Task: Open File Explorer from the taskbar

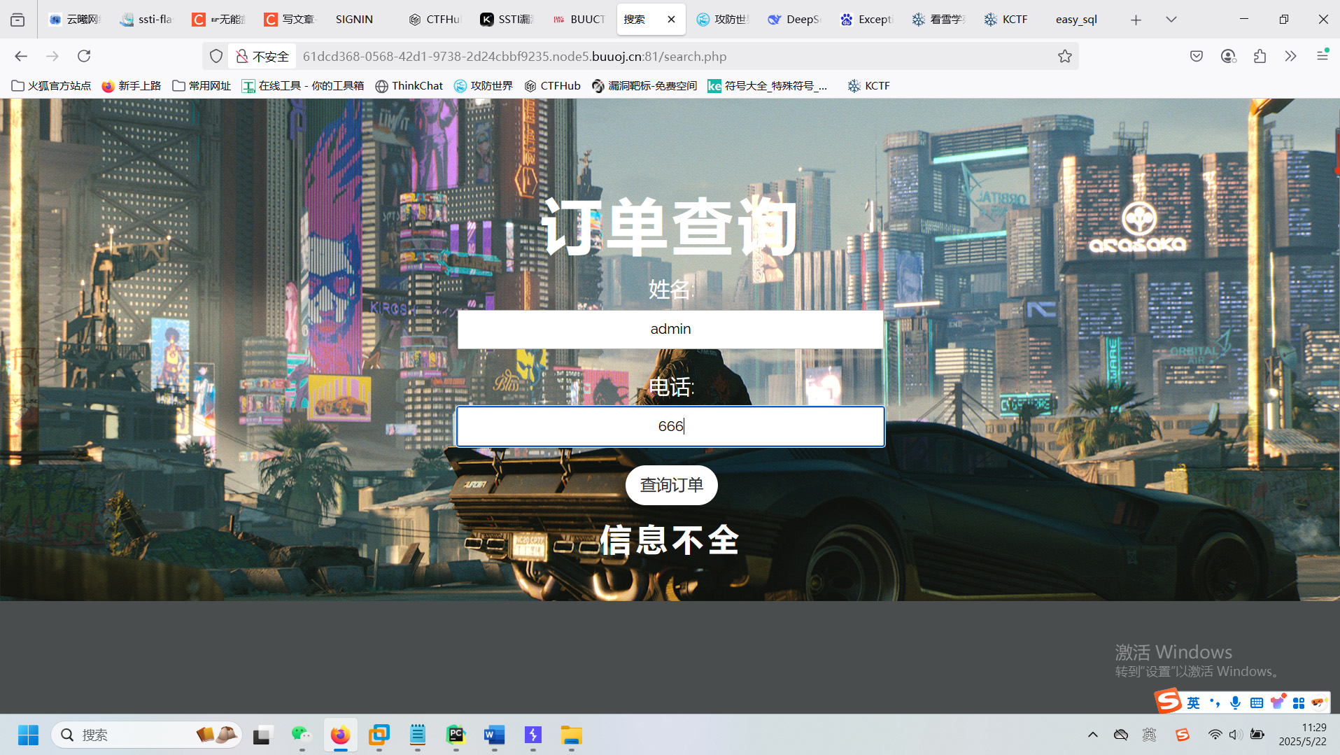Action: [571, 735]
